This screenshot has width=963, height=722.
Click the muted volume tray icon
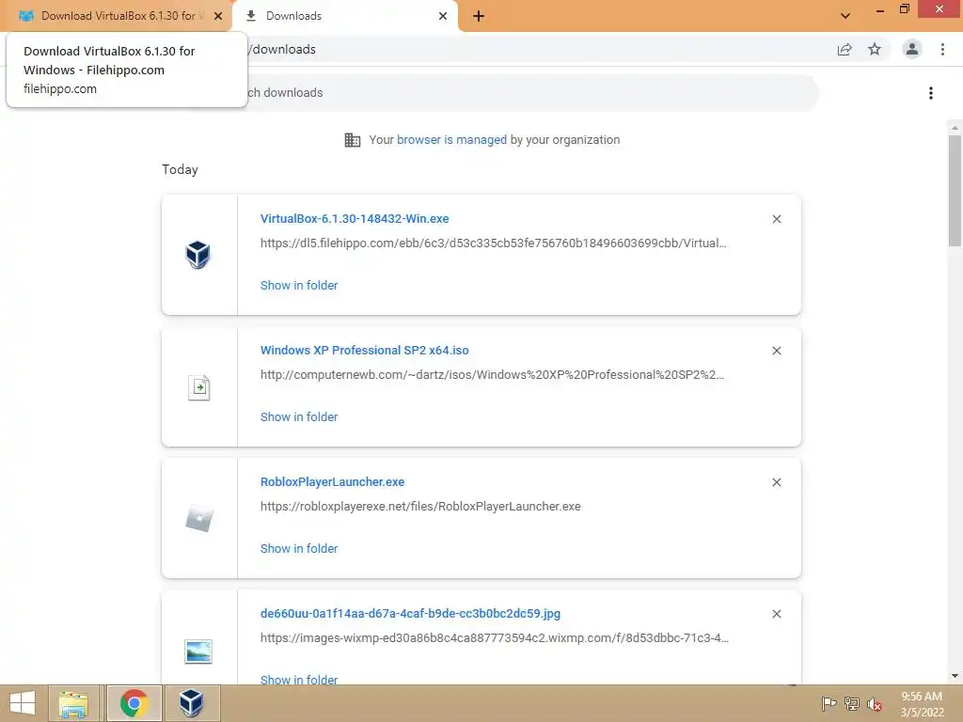coord(875,704)
